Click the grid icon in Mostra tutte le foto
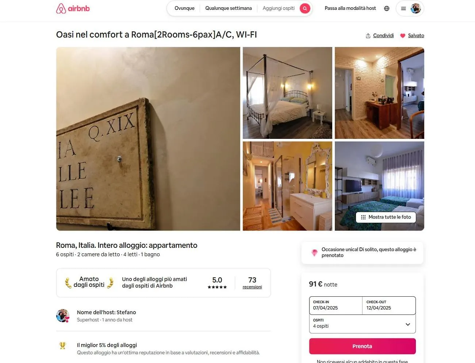Screen dimensions: 475x363 tap(363, 217)
